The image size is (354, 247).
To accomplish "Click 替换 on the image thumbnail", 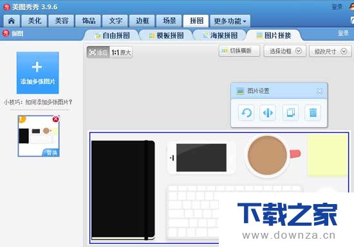I will (x=51, y=153).
